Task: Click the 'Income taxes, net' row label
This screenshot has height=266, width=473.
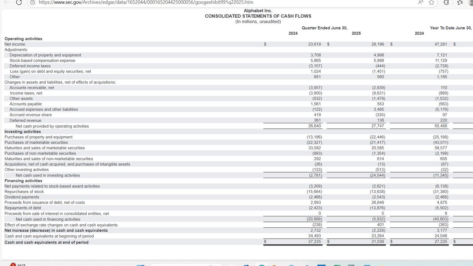Action: 26,93
